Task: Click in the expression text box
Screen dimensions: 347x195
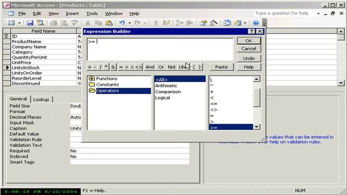Action: pyautogui.click(x=160, y=49)
